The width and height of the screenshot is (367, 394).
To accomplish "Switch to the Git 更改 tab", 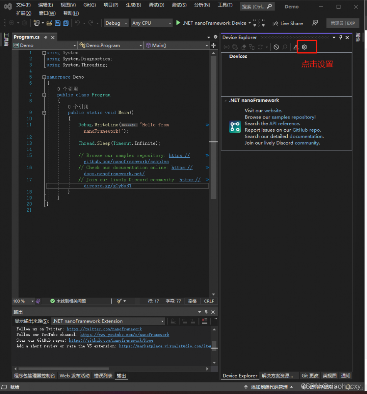I will (x=310, y=376).
